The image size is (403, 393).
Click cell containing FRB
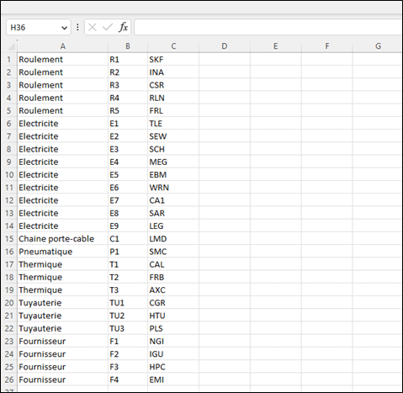tap(173, 277)
